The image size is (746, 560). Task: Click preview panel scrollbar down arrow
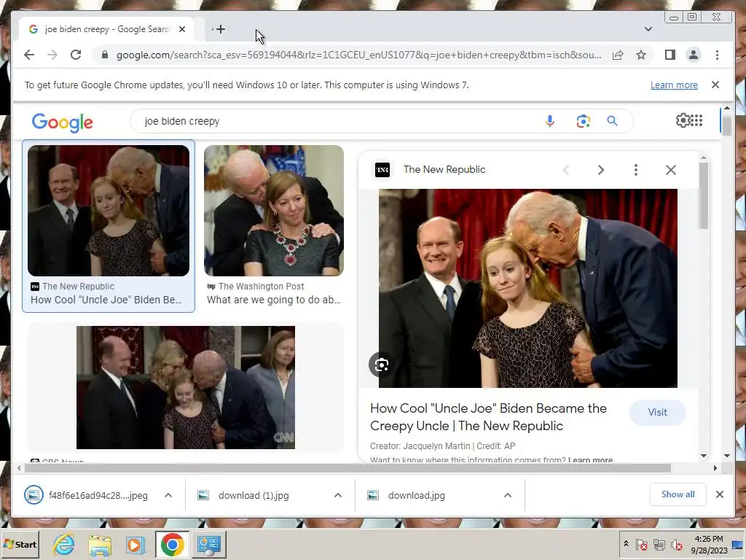pyautogui.click(x=704, y=456)
